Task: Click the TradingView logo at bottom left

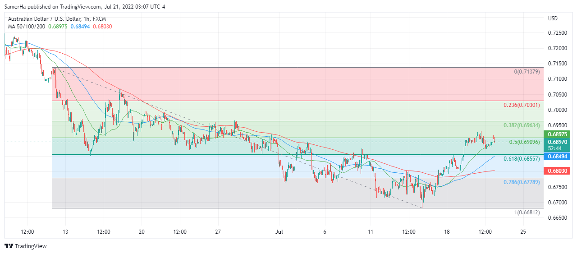Action: coord(25,246)
